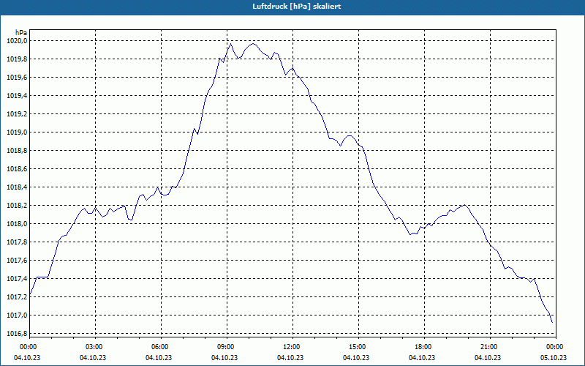Click the 'hPa' unit label

(x=21, y=33)
